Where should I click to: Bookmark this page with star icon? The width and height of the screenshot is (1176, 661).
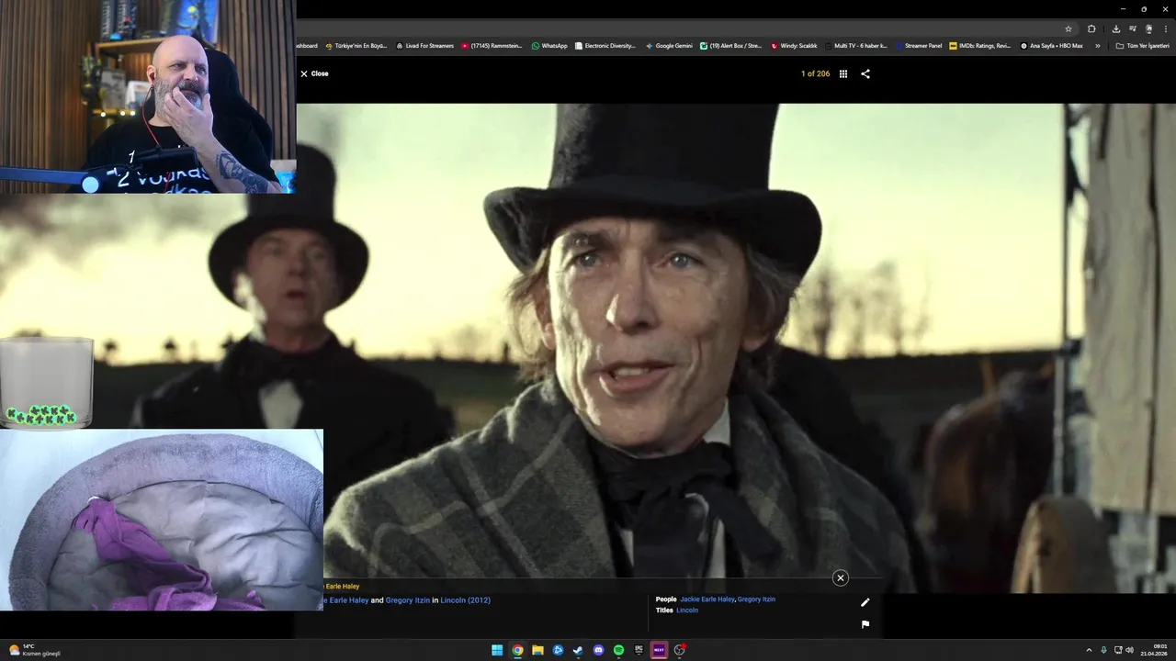[x=1068, y=28]
